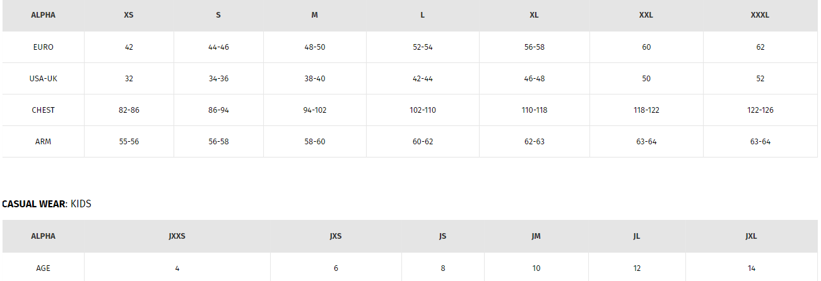The image size is (821, 281).
Task: Select the JXL kids column header
Action: [x=751, y=236]
